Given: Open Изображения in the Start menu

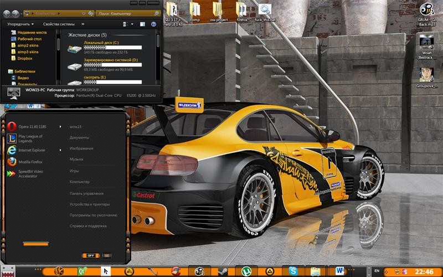Looking at the screenshot, I should [x=81, y=148].
